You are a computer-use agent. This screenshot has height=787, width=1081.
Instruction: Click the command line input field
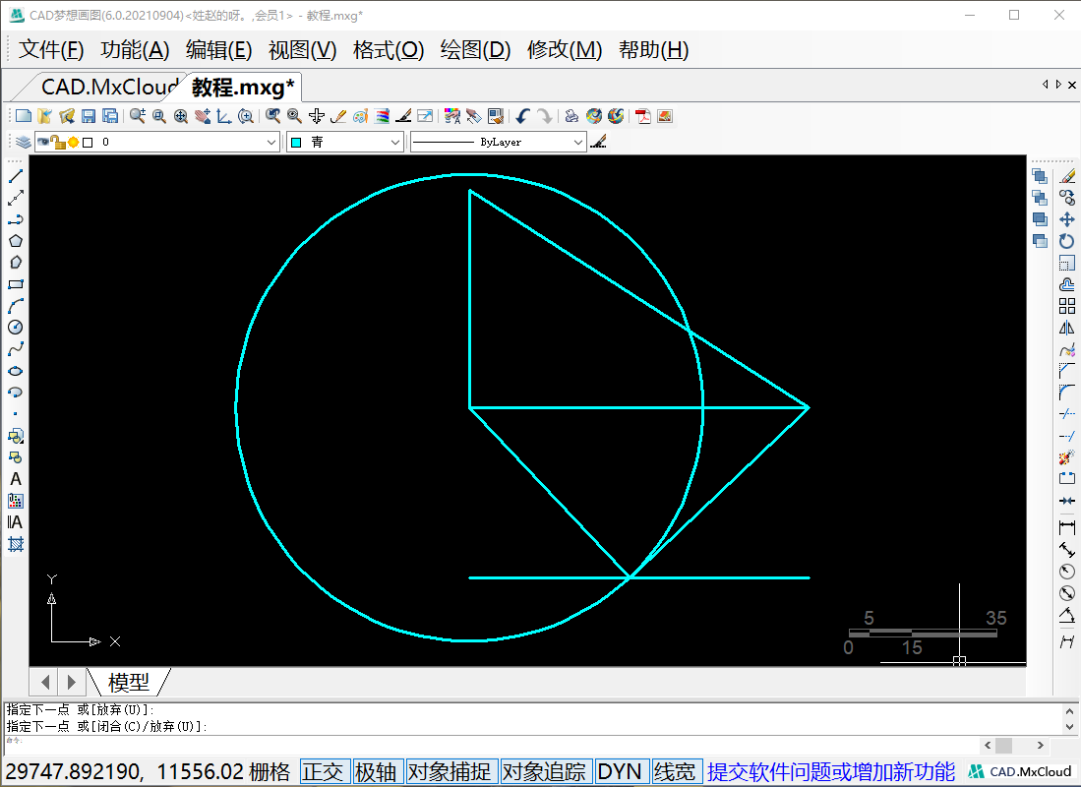(x=493, y=745)
